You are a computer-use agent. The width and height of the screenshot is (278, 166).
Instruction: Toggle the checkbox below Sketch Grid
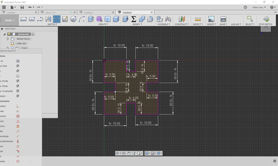coord(18,71)
